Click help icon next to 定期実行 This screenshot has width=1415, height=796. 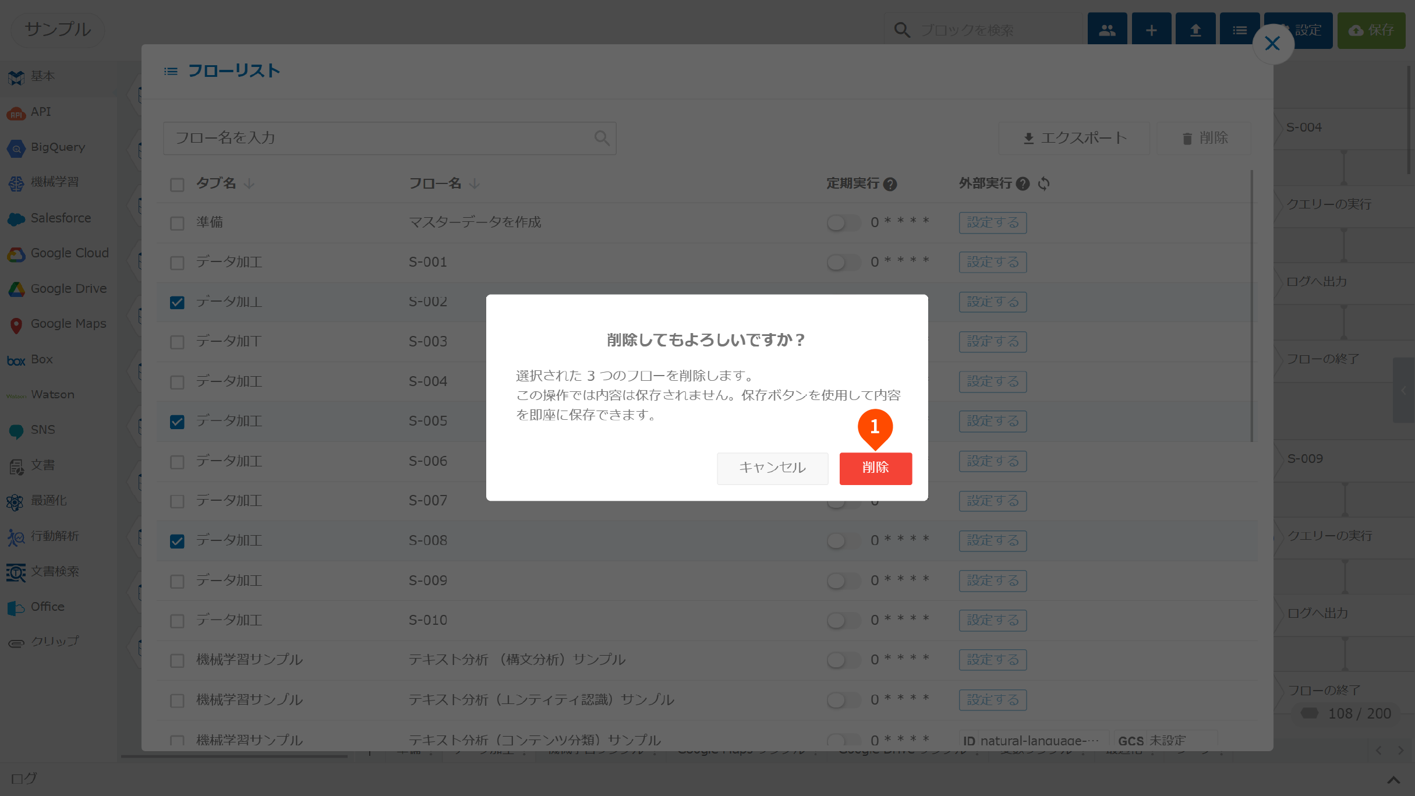click(890, 184)
